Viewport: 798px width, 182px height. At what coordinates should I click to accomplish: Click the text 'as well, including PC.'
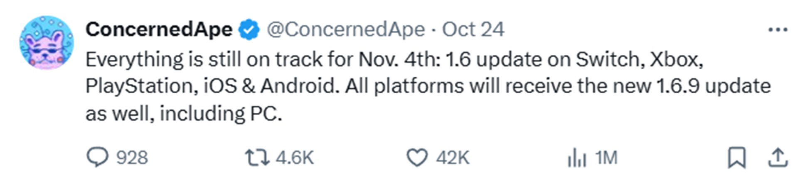click(x=184, y=113)
